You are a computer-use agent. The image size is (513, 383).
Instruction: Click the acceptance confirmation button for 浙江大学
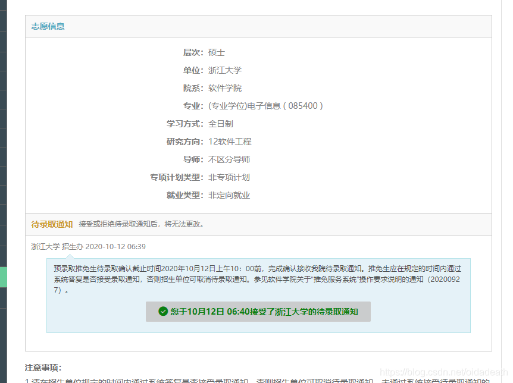click(x=258, y=312)
